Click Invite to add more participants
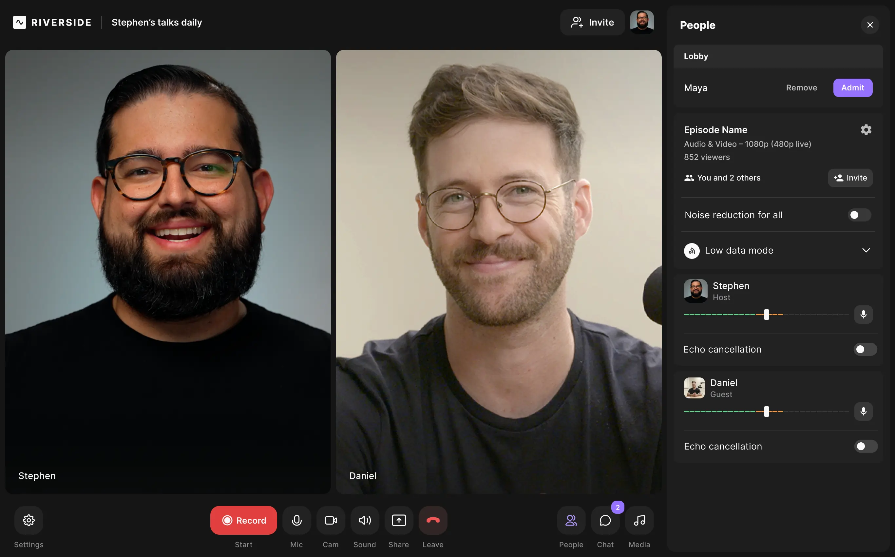The width and height of the screenshot is (895, 557). (x=590, y=22)
